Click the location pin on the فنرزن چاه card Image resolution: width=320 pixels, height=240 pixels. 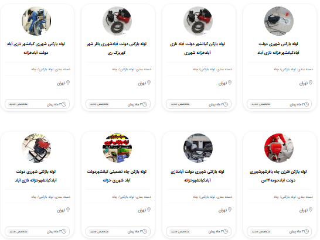[x=311, y=210]
